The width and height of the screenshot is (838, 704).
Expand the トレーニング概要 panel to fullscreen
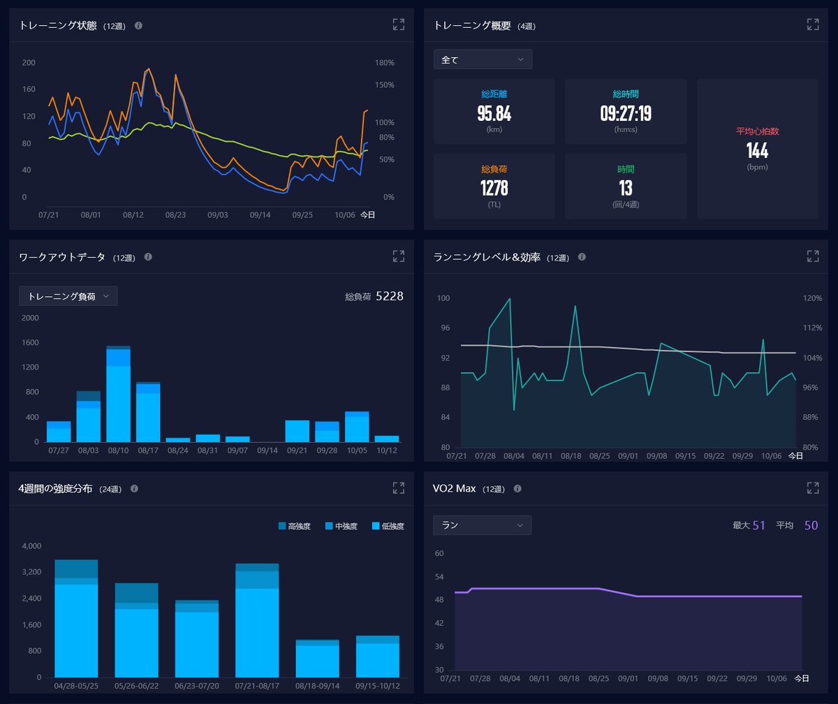(813, 24)
